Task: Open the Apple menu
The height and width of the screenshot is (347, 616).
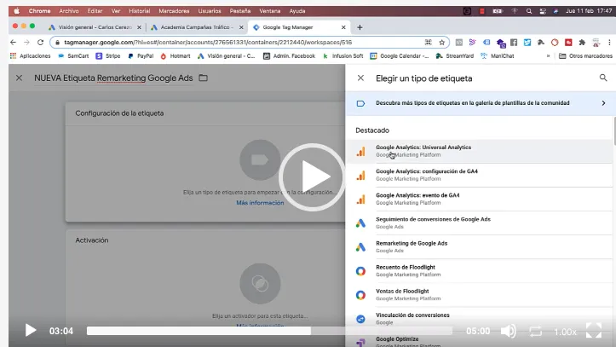Action: (x=16, y=11)
